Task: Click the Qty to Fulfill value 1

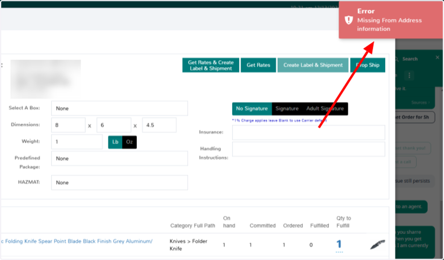Action: [x=339, y=244]
